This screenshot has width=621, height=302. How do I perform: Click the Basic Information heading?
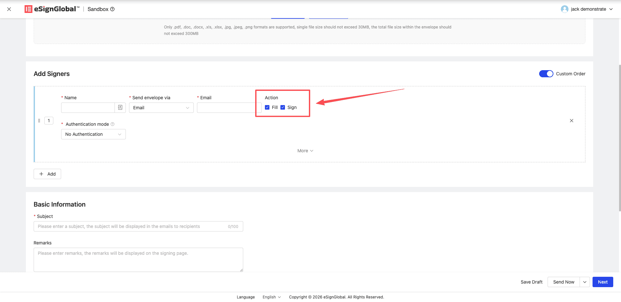click(x=60, y=204)
